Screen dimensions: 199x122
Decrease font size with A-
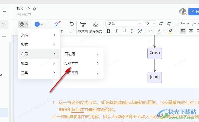(169, 24)
